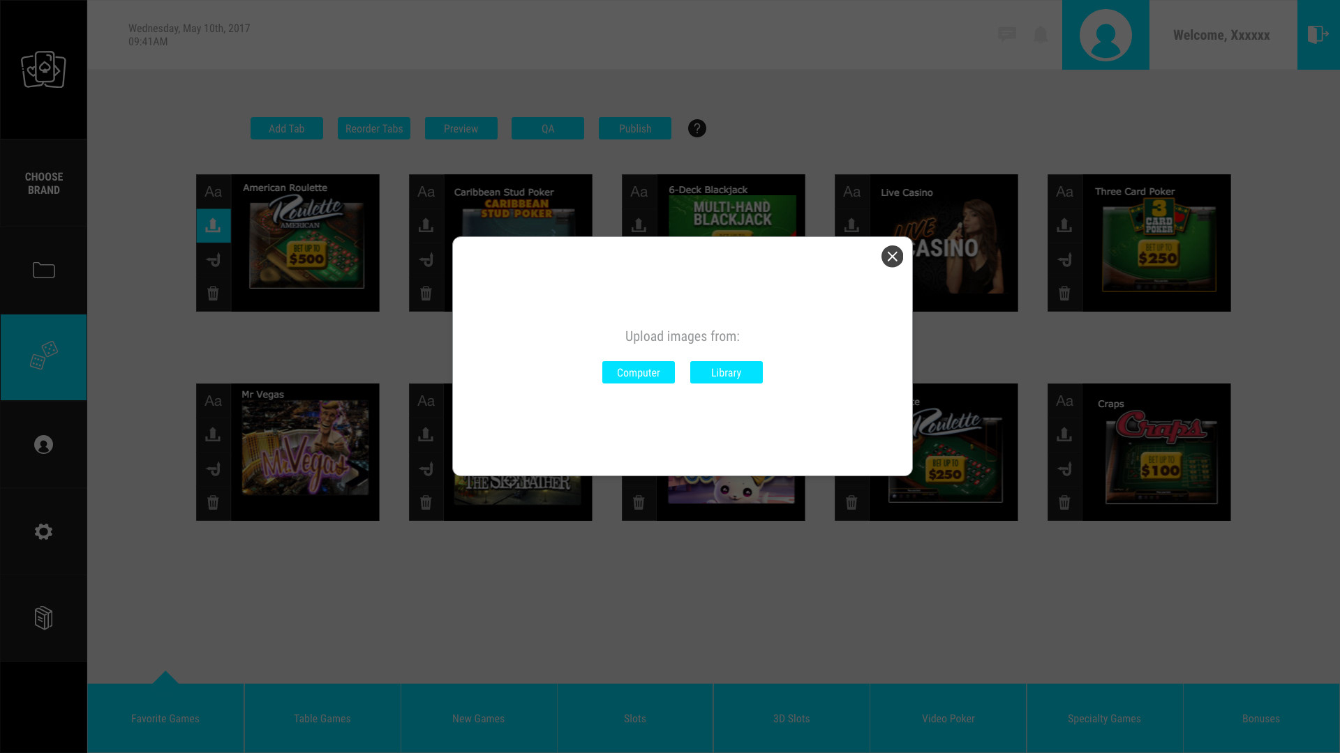Edit text of Mr Vegas tile
This screenshot has width=1340, height=753.
coord(213,401)
